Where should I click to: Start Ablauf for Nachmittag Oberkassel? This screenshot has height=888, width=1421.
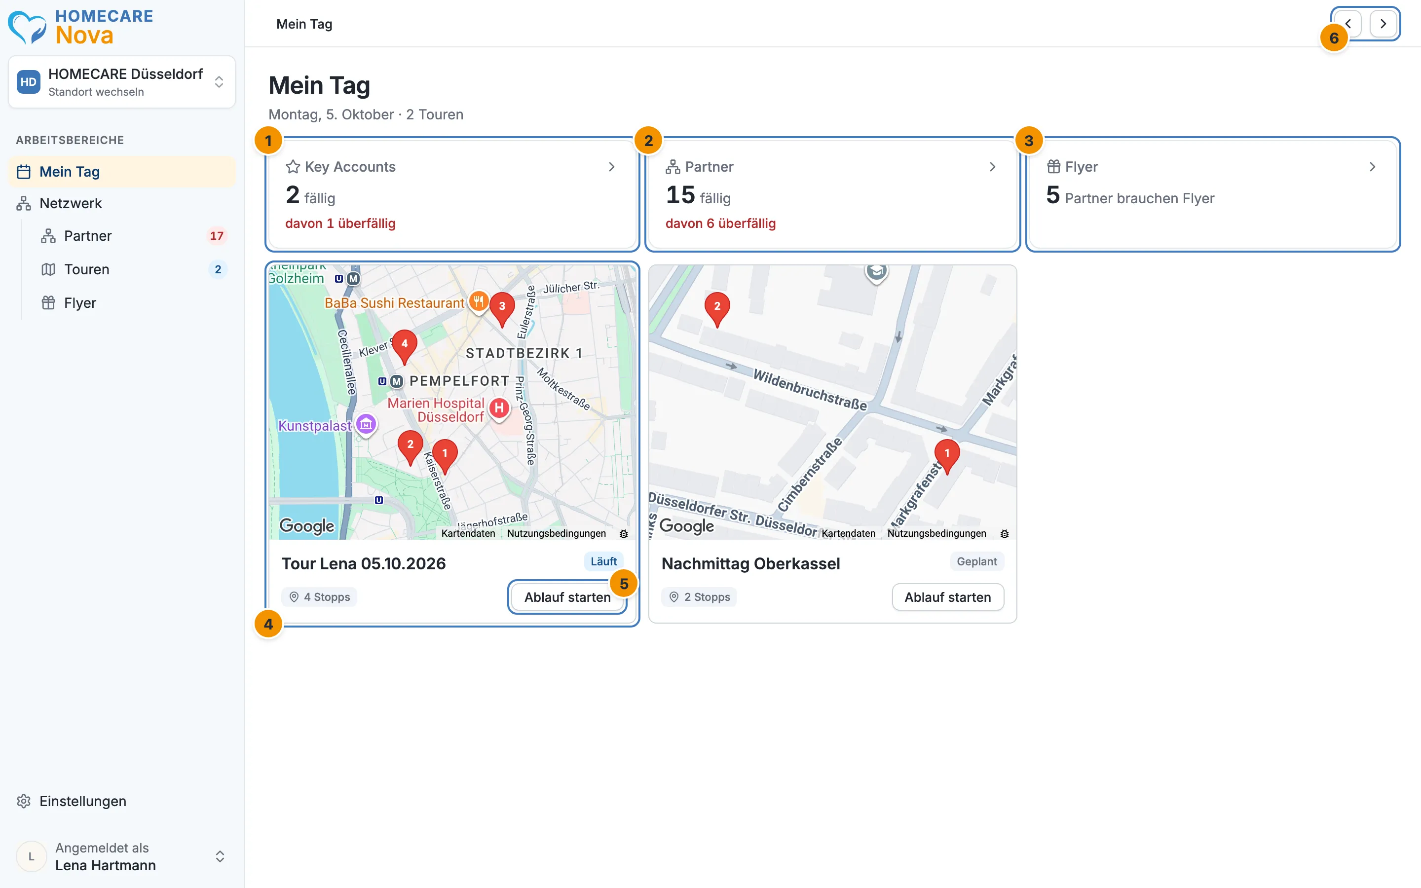(x=948, y=597)
